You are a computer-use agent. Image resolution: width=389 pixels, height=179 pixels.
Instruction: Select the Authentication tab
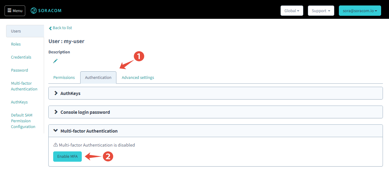(98, 77)
